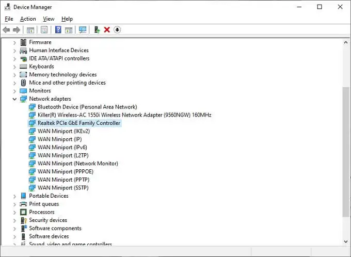Click the Back arrow toolbar icon
This screenshot has height=257, width=351.
(x=6, y=29)
